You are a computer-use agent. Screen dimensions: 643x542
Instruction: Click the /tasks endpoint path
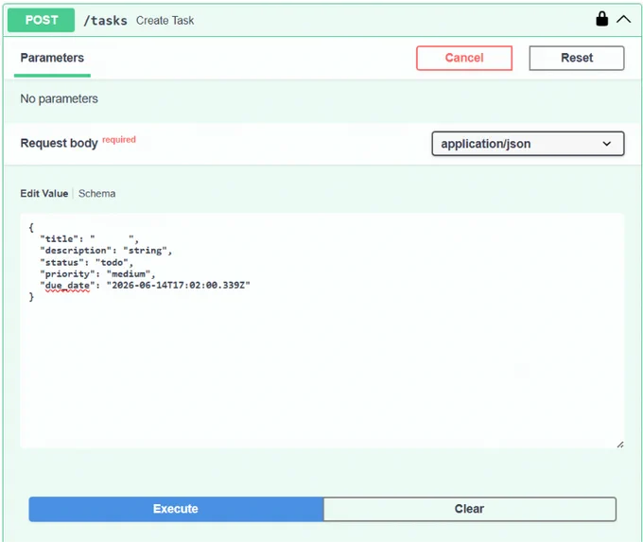105,21
